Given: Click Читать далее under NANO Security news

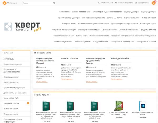Looking at the screenshot, I should pyautogui.click(x=92, y=81).
